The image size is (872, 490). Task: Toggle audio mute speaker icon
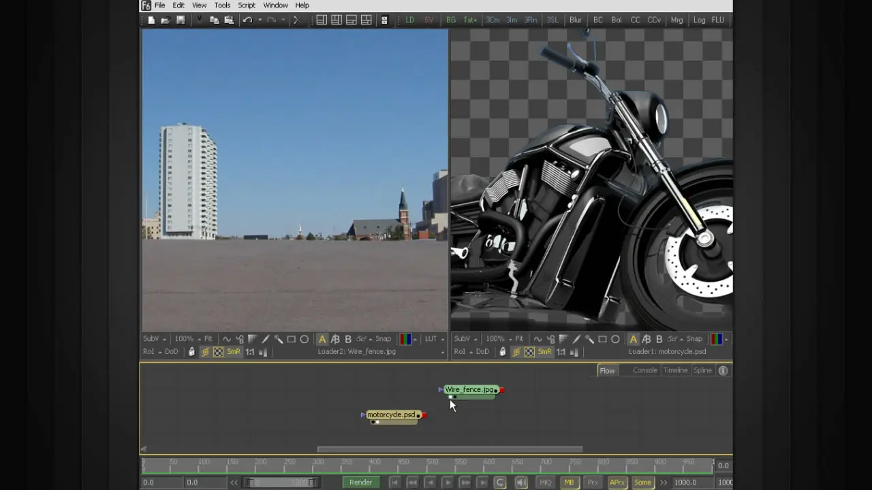[x=521, y=483]
